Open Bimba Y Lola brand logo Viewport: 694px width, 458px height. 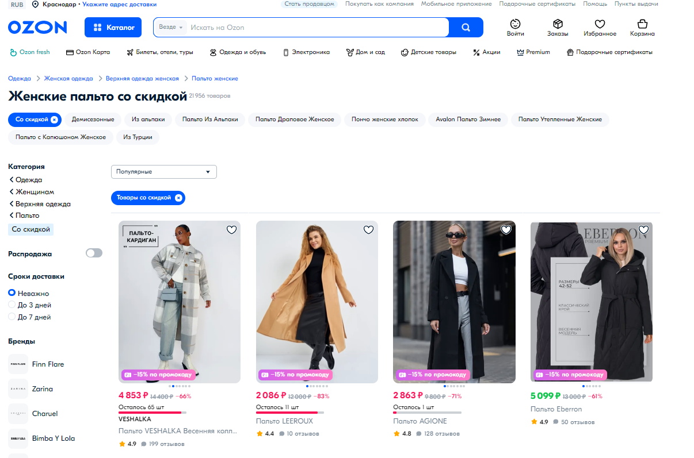18,438
